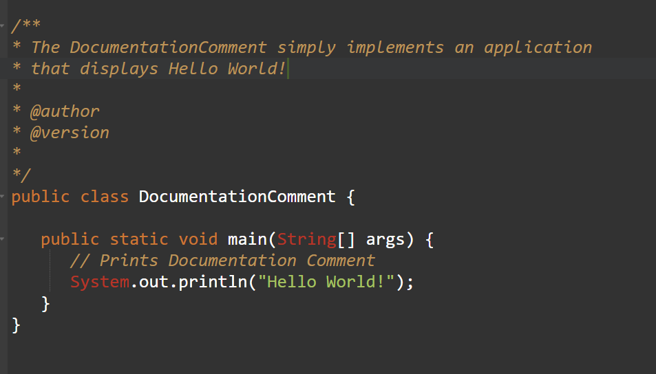Collapse the Javadoc comment fold marker

[2, 26]
